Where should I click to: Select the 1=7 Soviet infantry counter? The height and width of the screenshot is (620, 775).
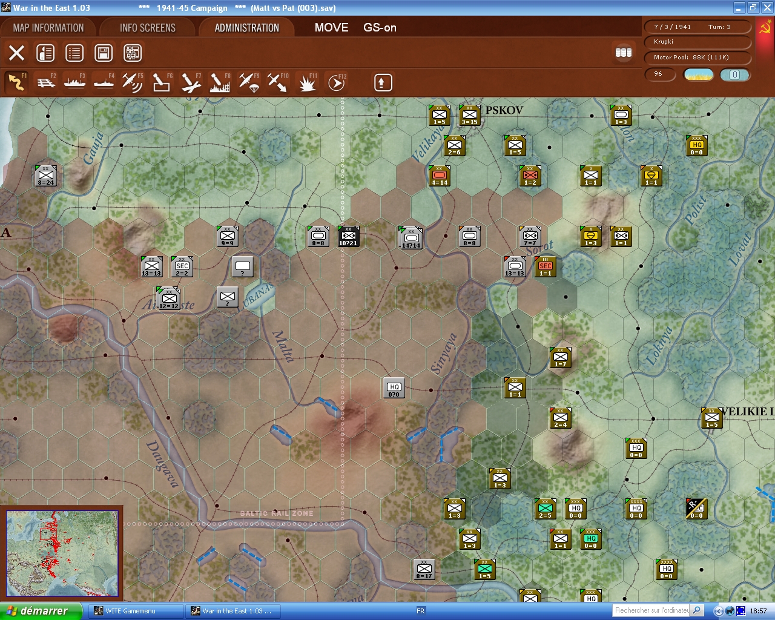[x=560, y=357]
